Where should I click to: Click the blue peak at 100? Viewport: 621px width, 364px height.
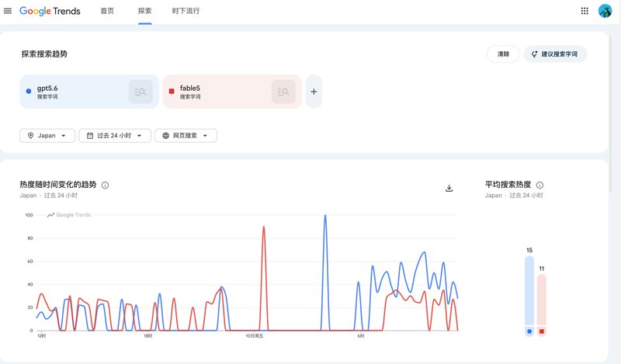(x=325, y=216)
